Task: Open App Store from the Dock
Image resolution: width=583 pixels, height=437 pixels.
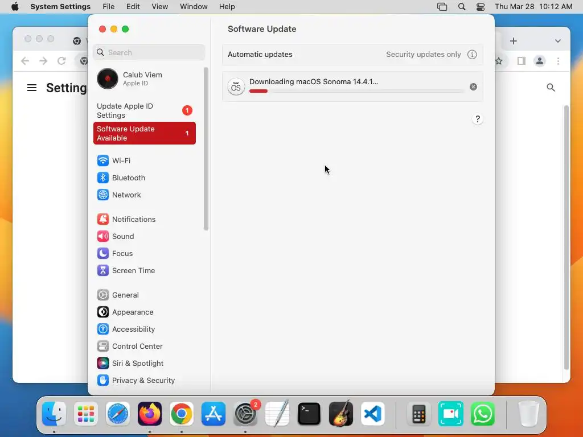Action: coord(214,414)
